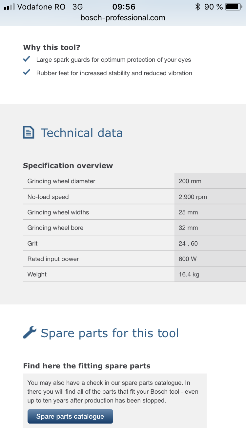Click the Rated input power 600 W value
The image size is (246, 438).
point(188,259)
